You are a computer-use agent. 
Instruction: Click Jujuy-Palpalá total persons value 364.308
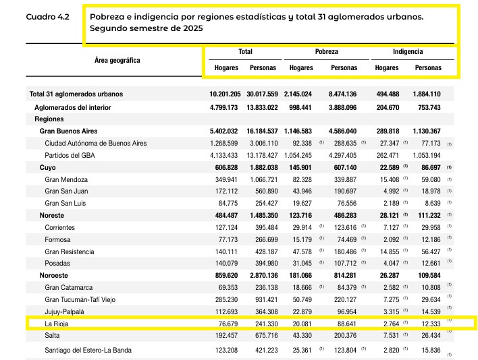point(267,311)
